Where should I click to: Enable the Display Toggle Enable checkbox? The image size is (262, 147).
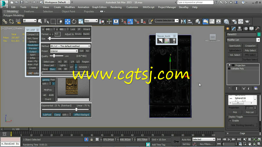point(230,121)
